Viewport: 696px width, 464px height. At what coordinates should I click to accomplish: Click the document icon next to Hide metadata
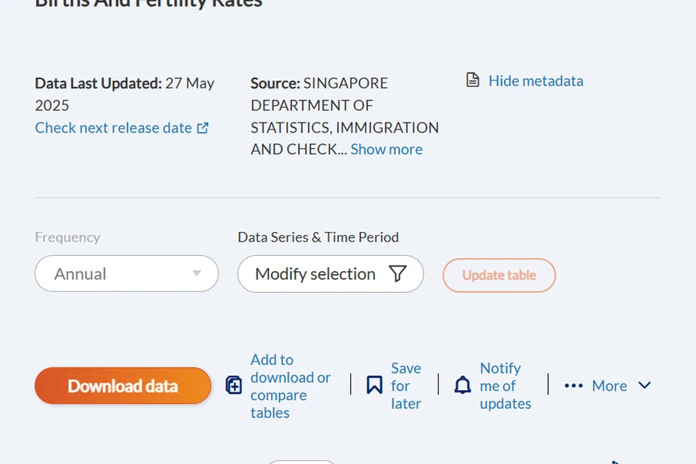click(473, 80)
